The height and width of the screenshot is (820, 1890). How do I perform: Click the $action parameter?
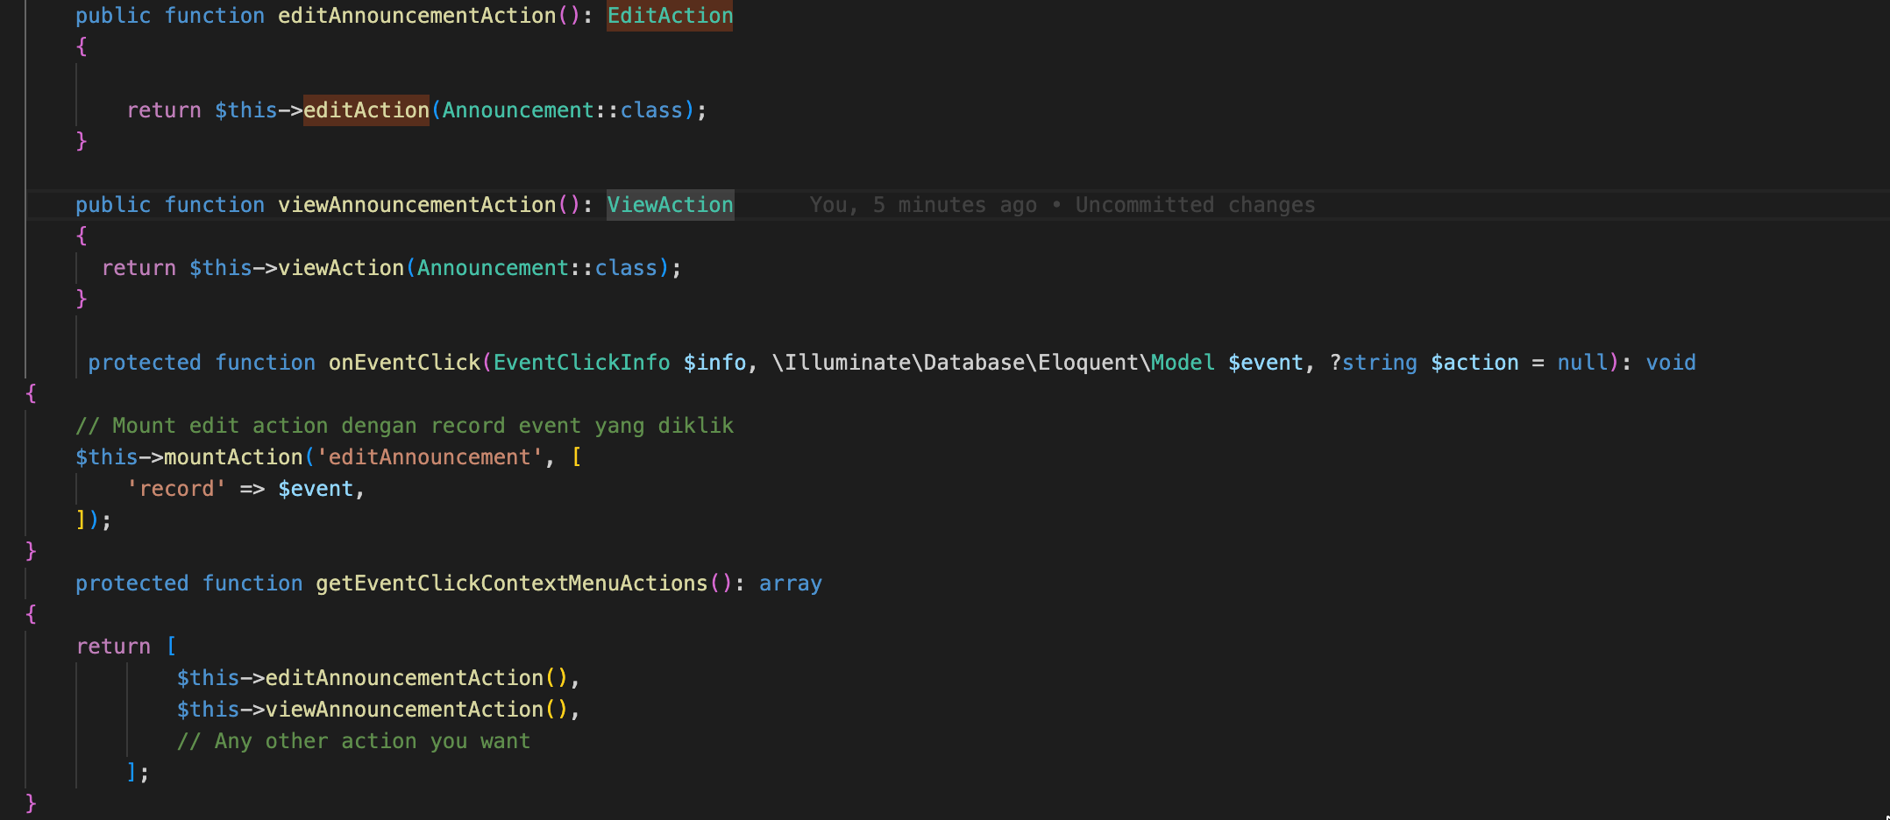coord(1474,363)
